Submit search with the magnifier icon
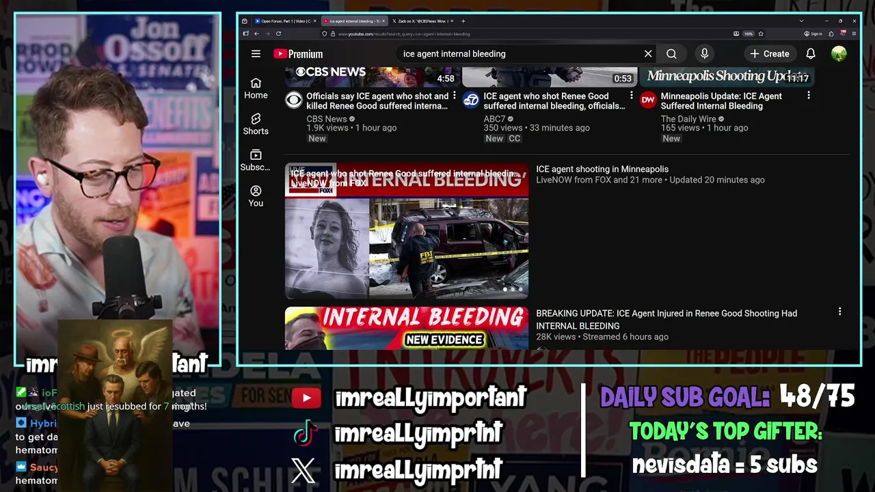Screen dimensions: 875x492 [x=671, y=54]
